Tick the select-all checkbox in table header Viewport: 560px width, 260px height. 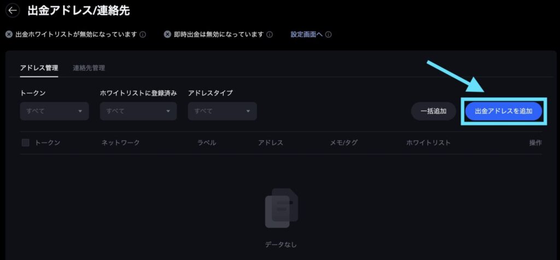[x=25, y=143]
